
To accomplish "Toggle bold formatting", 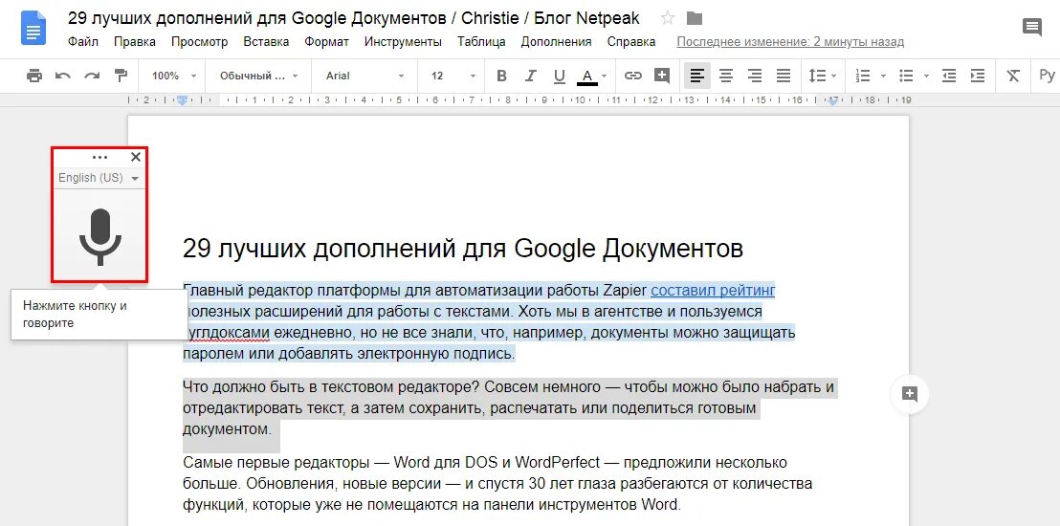I will 501,76.
